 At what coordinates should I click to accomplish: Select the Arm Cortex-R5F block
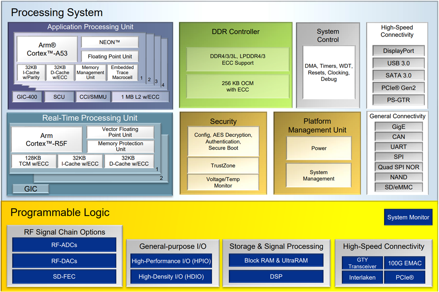point(47,140)
